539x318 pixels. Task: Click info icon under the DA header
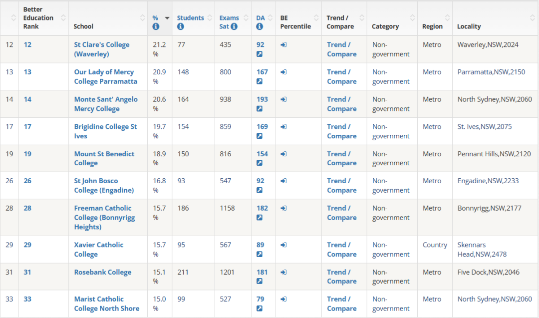coord(260,26)
